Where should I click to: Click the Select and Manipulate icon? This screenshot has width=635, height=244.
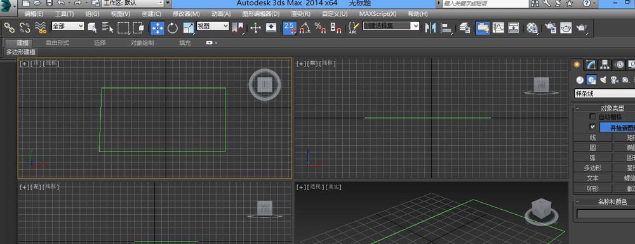click(x=255, y=27)
